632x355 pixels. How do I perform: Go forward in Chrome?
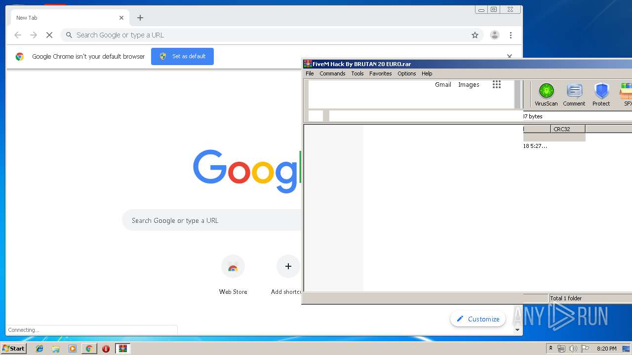tap(34, 35)
